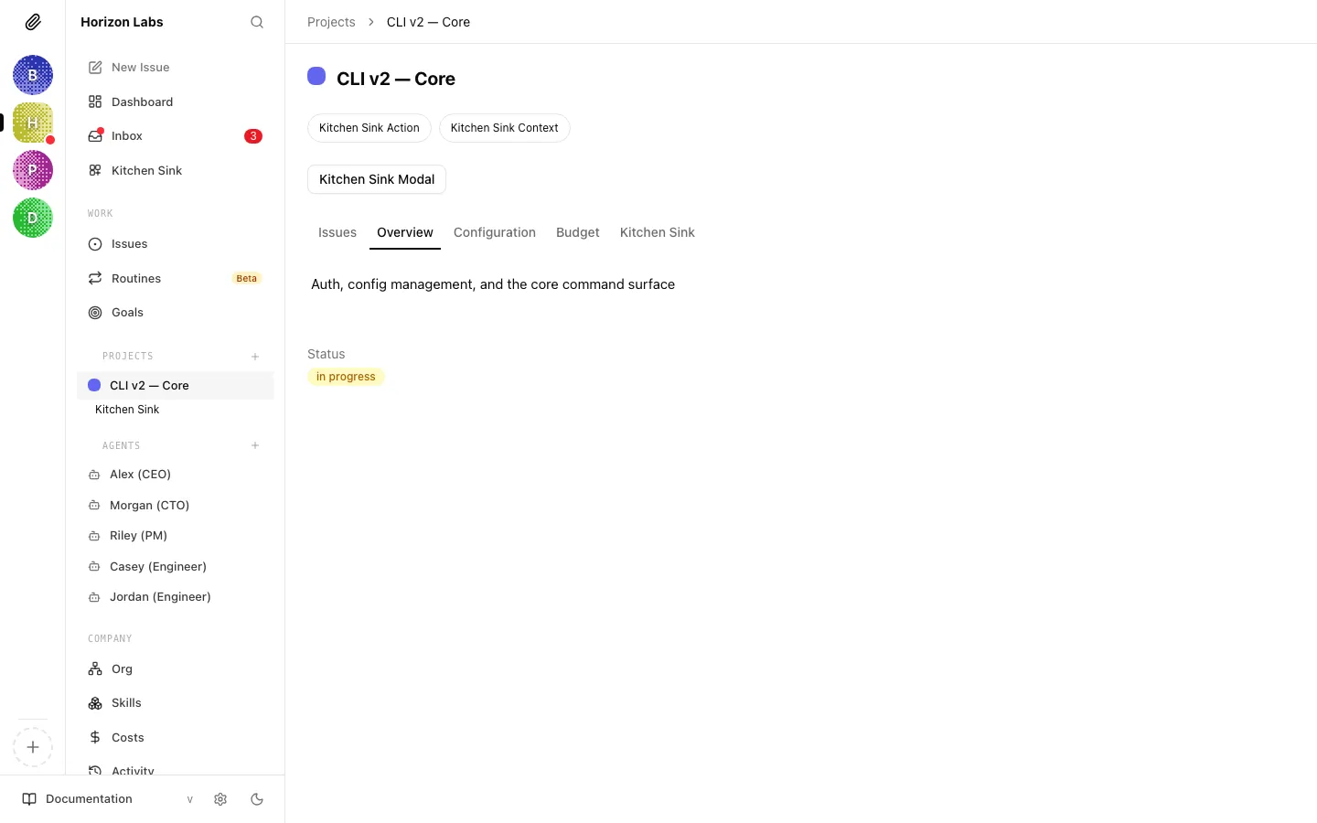Open the Budget tab

(x=578, y=232)
